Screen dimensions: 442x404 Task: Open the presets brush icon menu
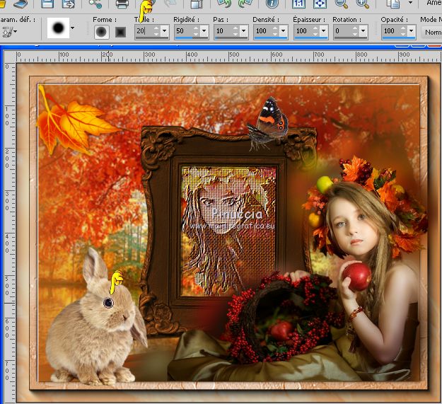pyautogui.click(x=9, y=32)
